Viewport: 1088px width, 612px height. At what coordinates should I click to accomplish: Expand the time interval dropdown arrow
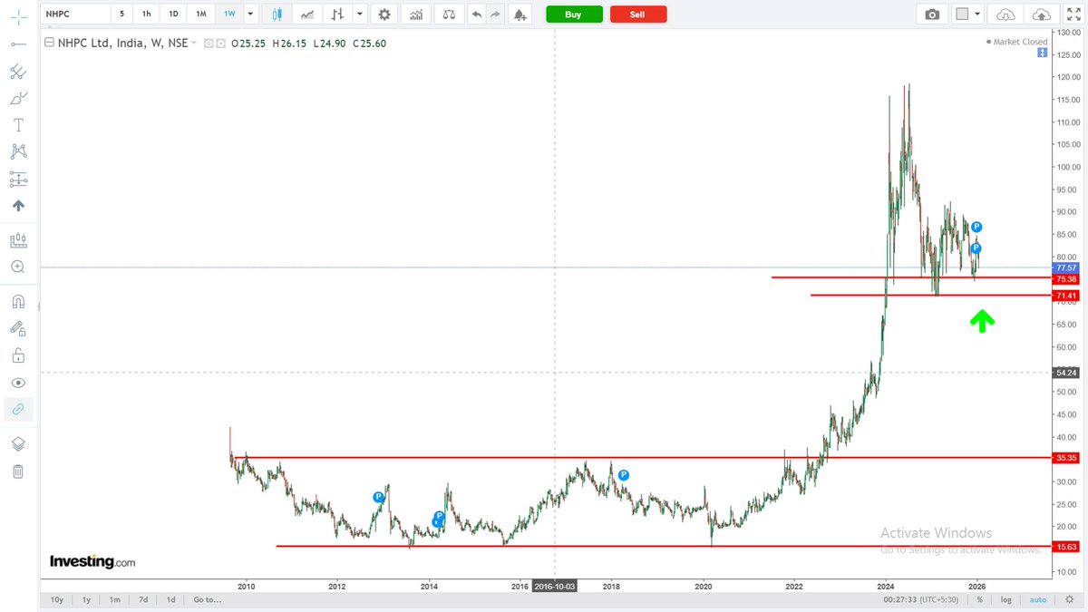point(250,14)
